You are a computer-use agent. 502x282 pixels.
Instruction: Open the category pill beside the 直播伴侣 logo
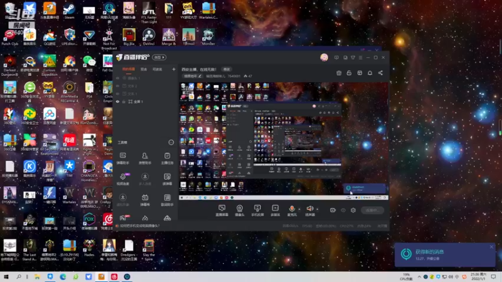[159, 57]
